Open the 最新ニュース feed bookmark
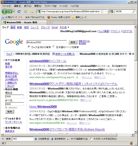The width and height of the screenshot is (138, 146). click(79, 17)
